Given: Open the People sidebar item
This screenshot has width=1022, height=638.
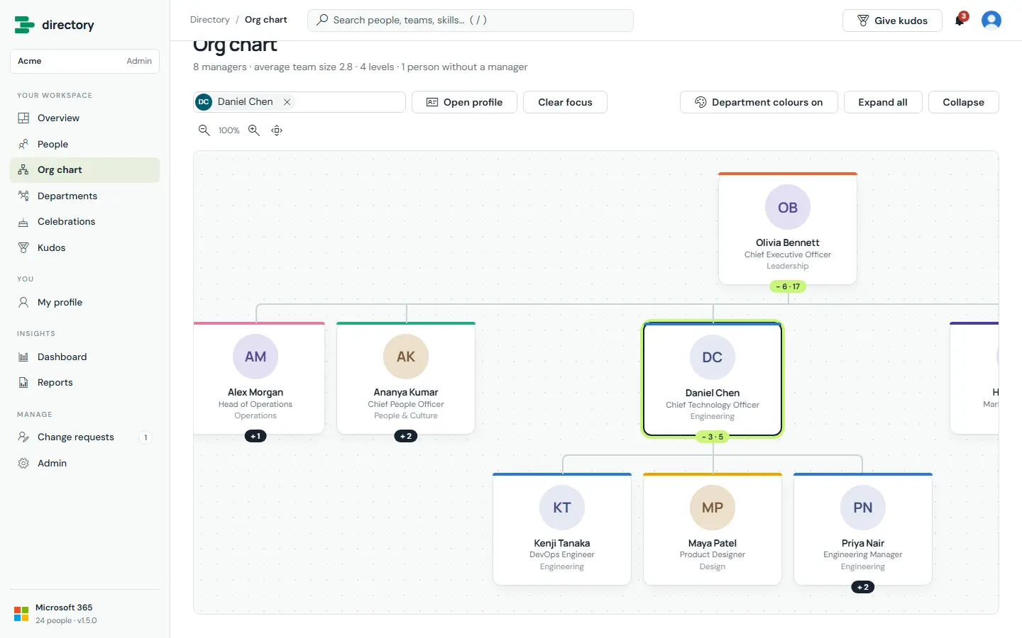Looking at the screenshot, I should tap(84, 144).
